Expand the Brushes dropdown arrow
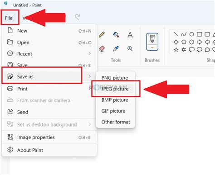 pyautogui.click(x=152, y=47)
